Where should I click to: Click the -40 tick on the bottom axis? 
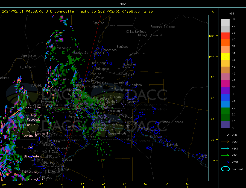20,184
